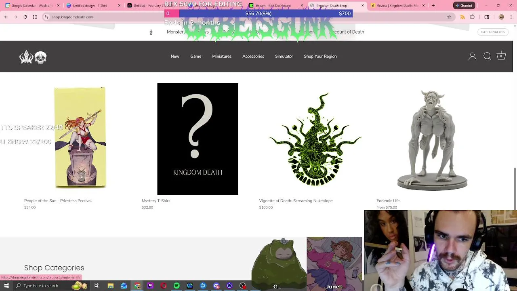The image size is (517, 291).
Task: Click the Get Updates button
Action: click(493, 32)
